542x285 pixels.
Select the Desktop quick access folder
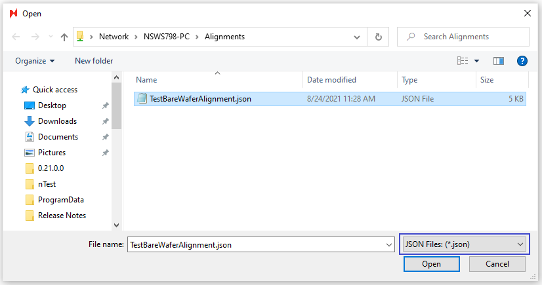point(52,105)
